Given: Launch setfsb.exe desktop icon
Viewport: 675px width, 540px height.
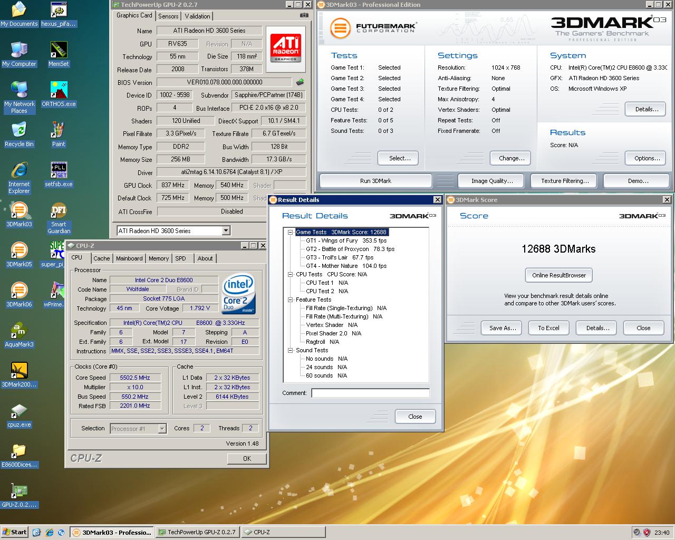Looking at the screenshot, I should (59, 175).
